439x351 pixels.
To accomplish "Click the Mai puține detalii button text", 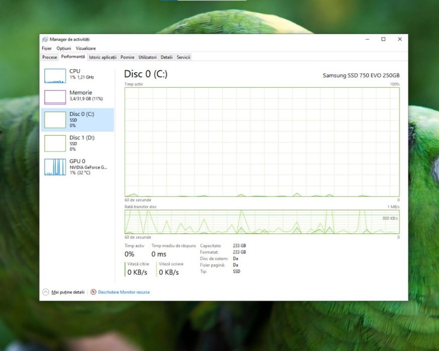I will (68, 292).
